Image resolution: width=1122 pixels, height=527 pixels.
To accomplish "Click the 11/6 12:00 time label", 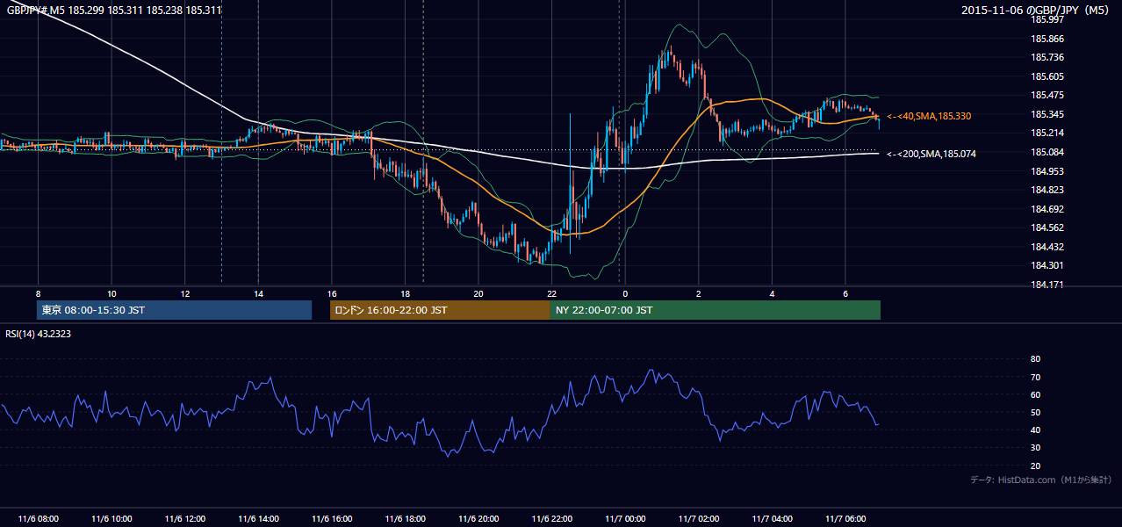I will click(x=184, y=518).
